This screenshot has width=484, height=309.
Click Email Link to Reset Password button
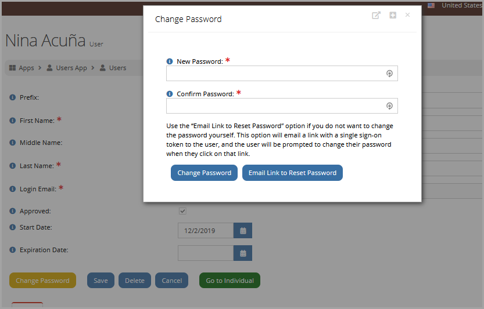[x=292, y=173]
